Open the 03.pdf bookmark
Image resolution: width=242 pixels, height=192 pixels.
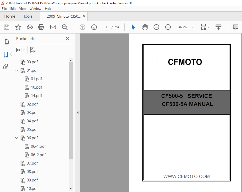coord(32,113)
